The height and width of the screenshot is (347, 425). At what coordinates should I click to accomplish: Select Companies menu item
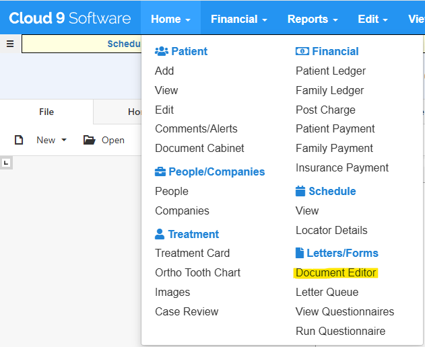tap(182, 211)
